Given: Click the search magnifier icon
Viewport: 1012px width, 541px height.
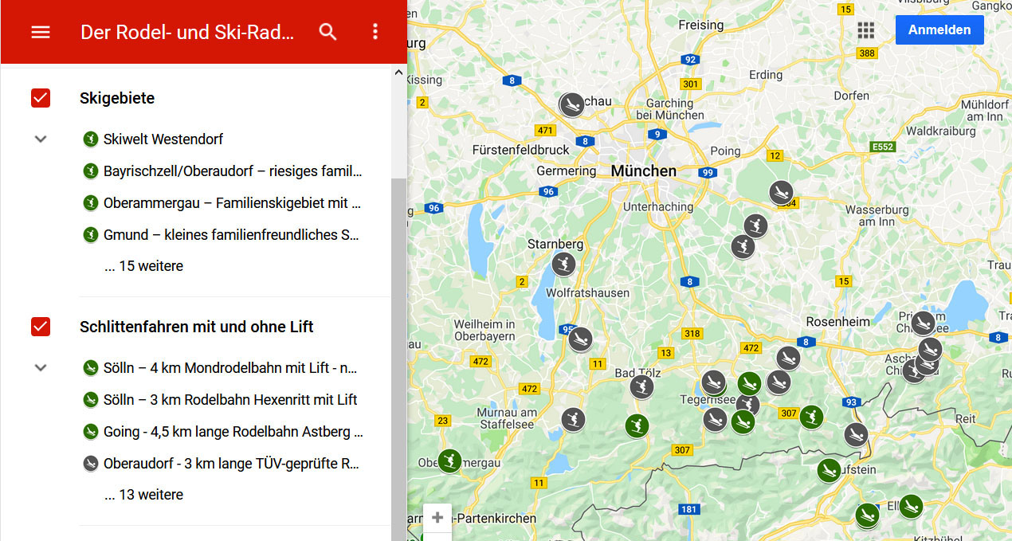Looking at the screenshot, I should pyautogui.click(x=328, y=32).
